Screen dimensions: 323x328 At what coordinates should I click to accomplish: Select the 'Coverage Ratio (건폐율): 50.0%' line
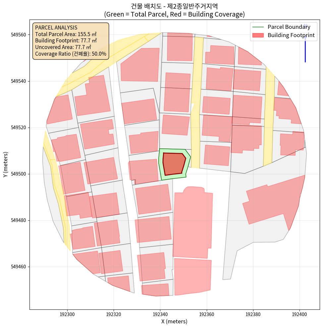[71, 54]
